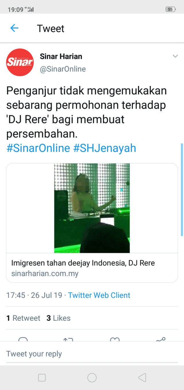Tap the back arrow icon
The image size is (184, 390).
14,28
